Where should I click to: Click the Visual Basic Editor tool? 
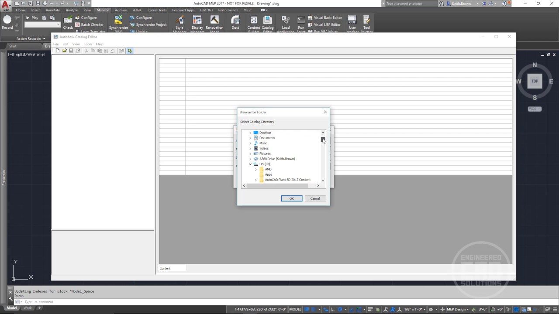click(325, 18)
